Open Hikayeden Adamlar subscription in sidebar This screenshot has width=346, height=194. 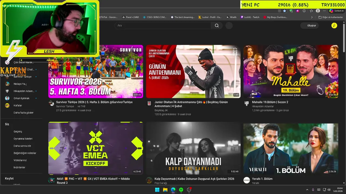[x=22, y=91]
